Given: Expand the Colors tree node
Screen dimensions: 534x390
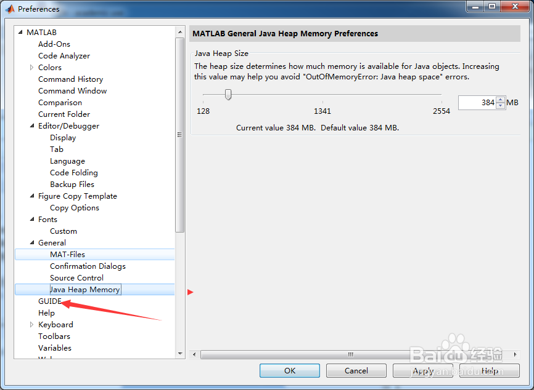Looking at the screenshot, I should tap(31, 67).
